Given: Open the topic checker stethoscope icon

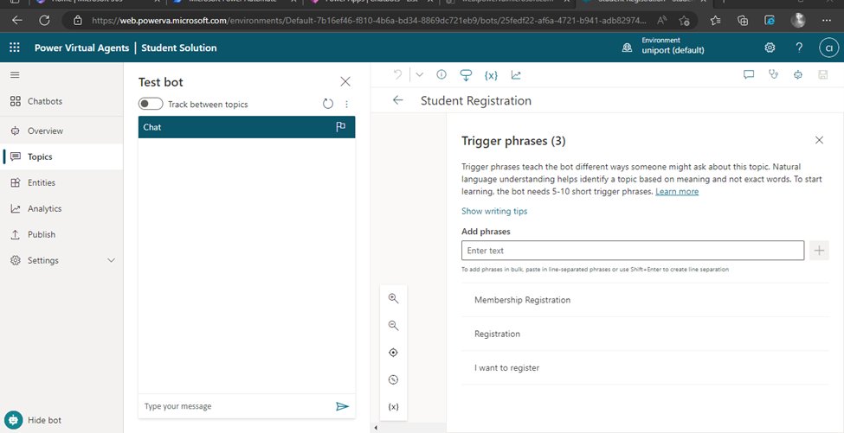Looking at the screenshot, I should (774, 74).
